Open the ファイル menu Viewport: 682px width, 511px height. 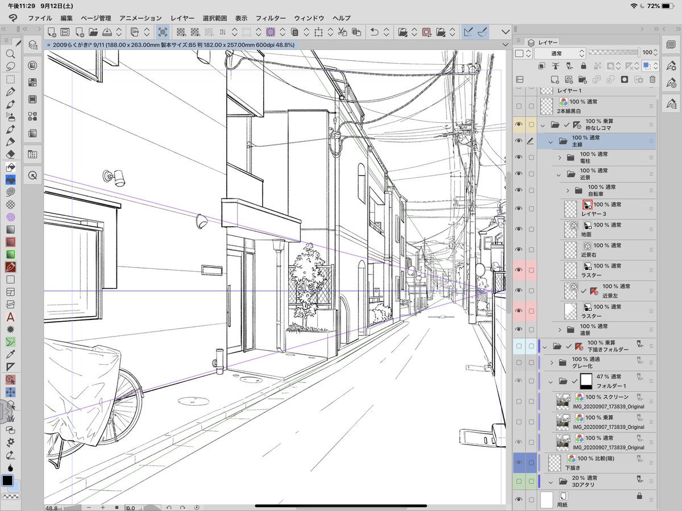tap(40, 18)
